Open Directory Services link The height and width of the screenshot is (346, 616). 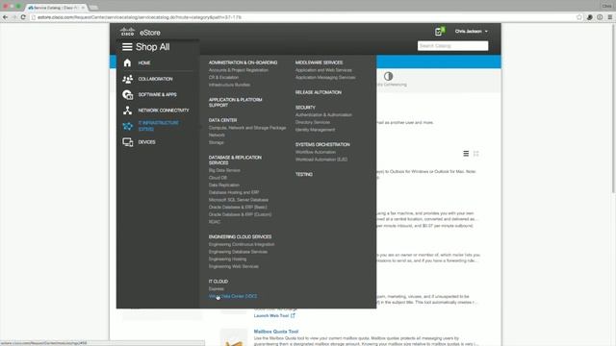coord(313,122)
